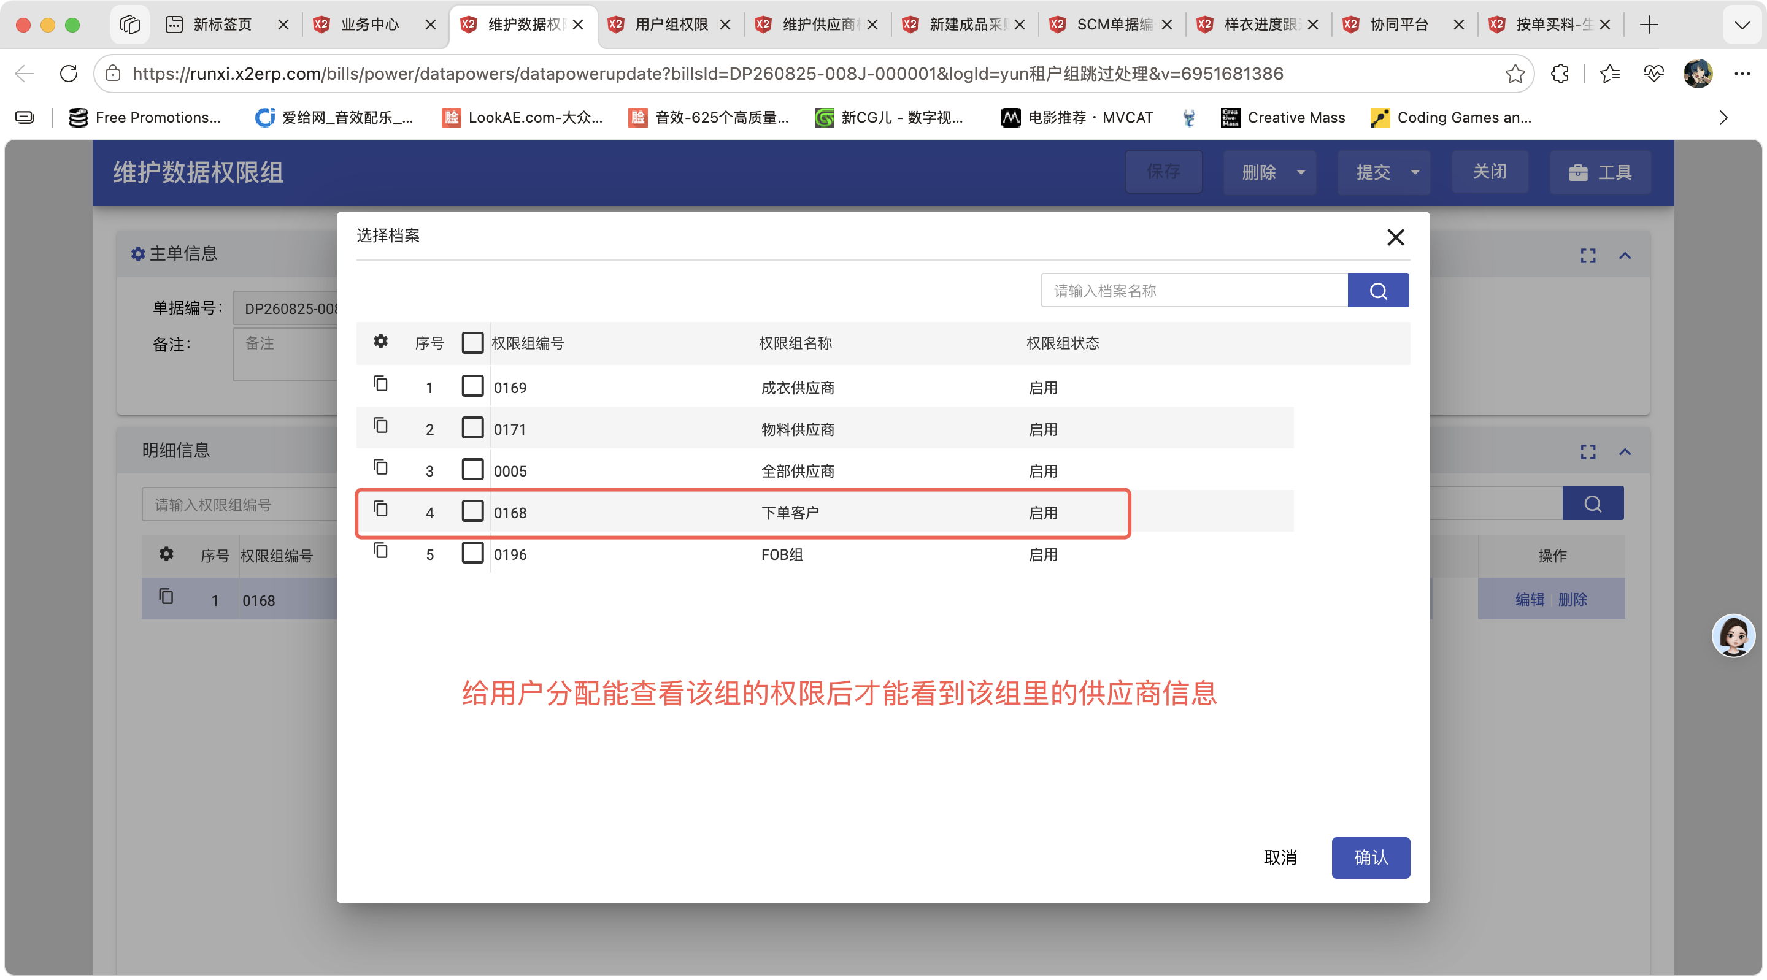Open browser settings three-dot menu

[x=1742, y=74]
